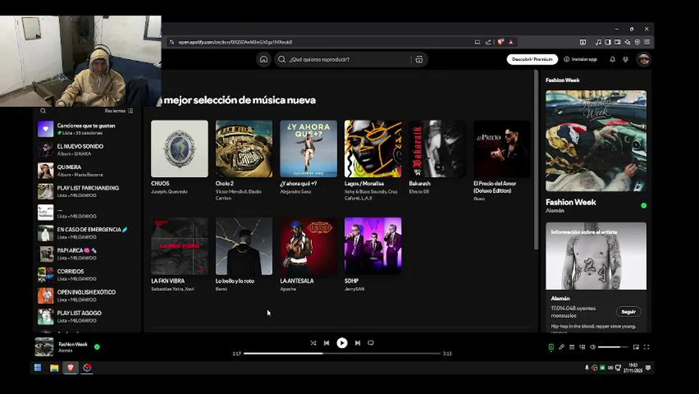
Task: Open PAPI ARCA playlist
Action: 88,254
